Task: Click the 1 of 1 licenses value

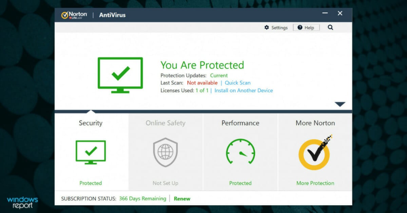Action: [x=202, y=91]
